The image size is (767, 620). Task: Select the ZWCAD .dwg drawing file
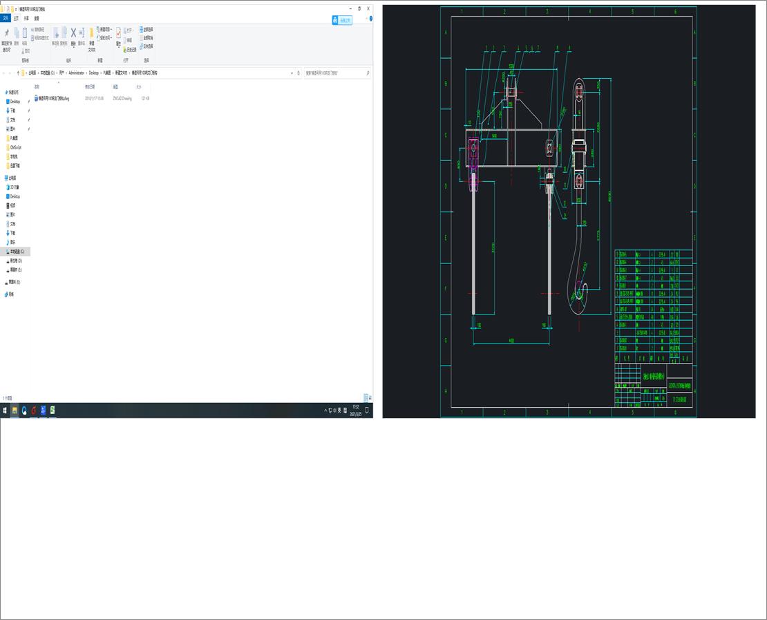(x=53, y=99)
